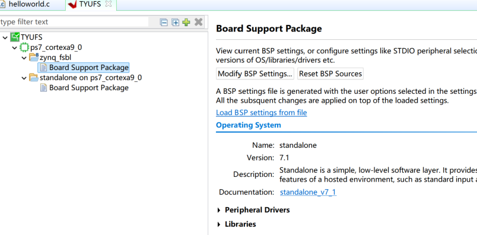Select the ps7_cortexa9_0 tree label
The image size is (477, 235).
click(x=56, y=47)
